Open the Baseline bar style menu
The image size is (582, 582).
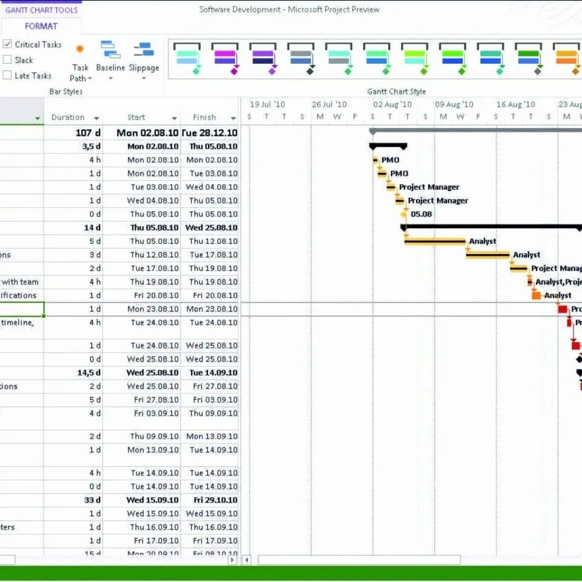[x=110, y=61]
